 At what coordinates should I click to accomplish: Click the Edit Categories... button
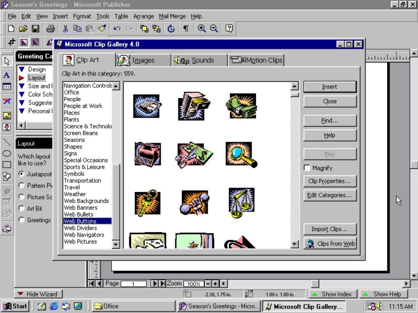point(330,196)
